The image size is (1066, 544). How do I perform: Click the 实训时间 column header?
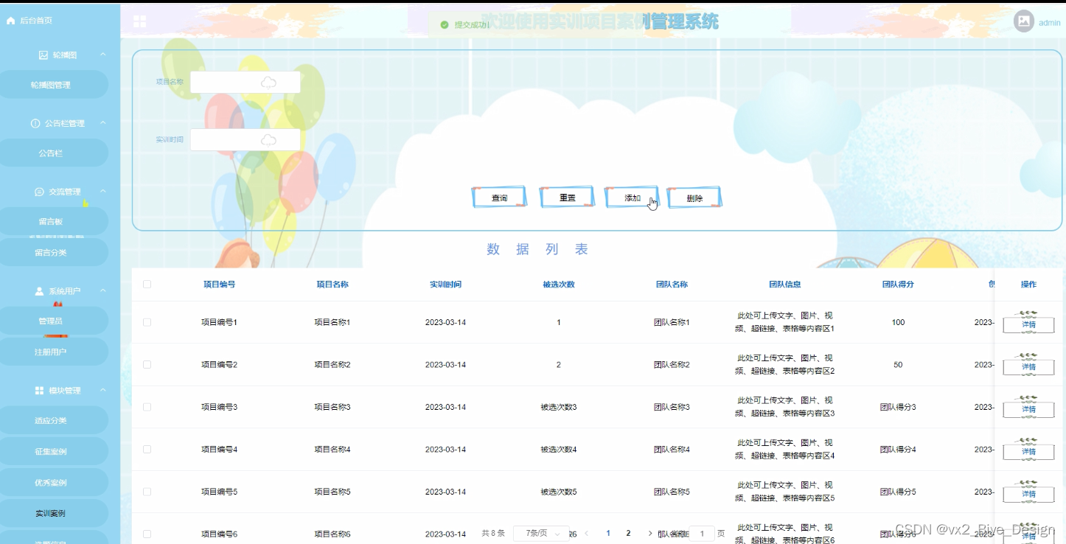click(445, 284)
